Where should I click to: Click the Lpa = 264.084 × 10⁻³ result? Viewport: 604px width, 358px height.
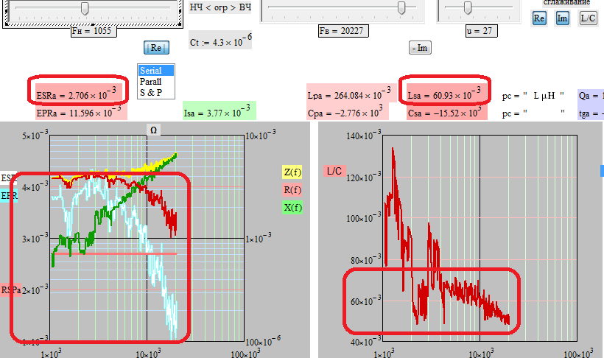(350, 94)
